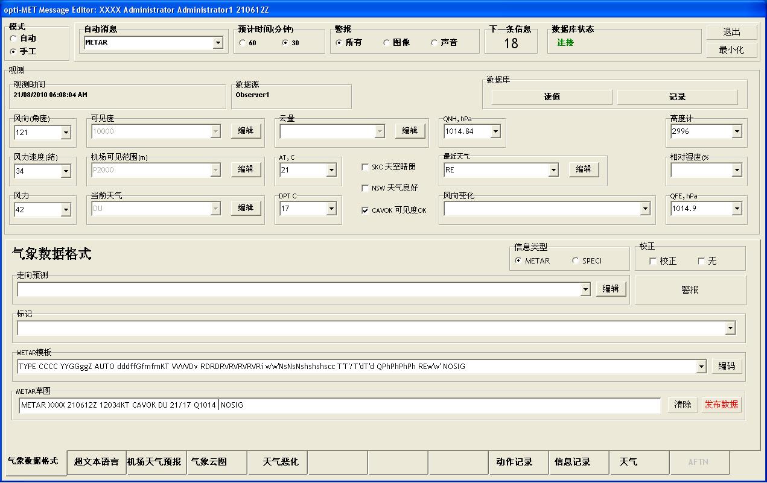Select the 60 minute forecast time option
767x483 pixels.
click(243, 43)
